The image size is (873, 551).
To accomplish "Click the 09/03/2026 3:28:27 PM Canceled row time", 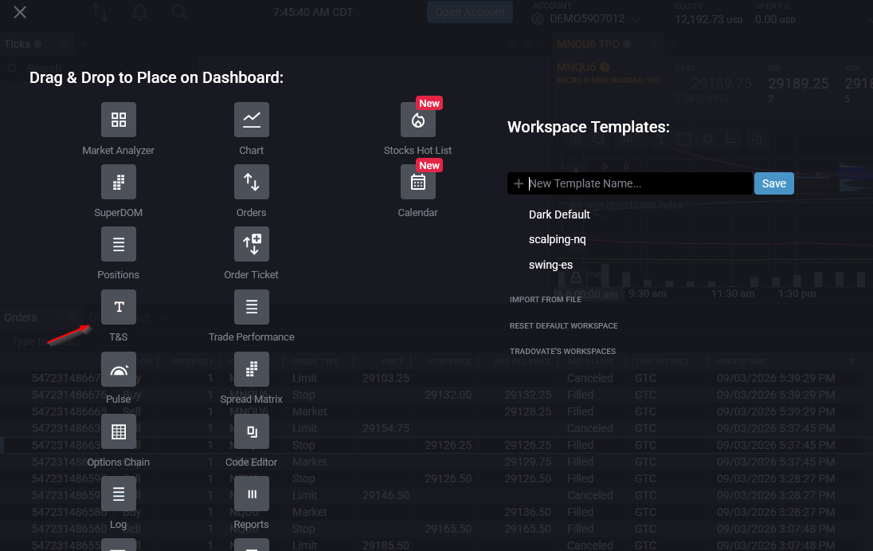I will point(776,495).
